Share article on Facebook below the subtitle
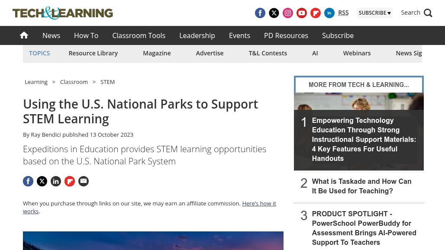 tap(28, 181)
